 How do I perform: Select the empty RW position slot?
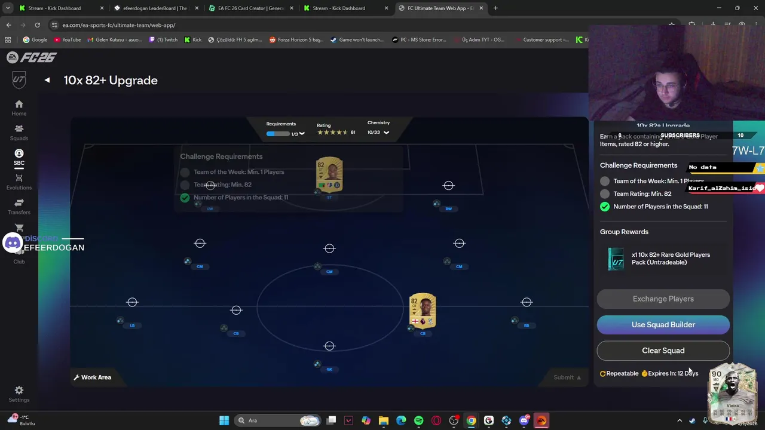coord(449,186)
